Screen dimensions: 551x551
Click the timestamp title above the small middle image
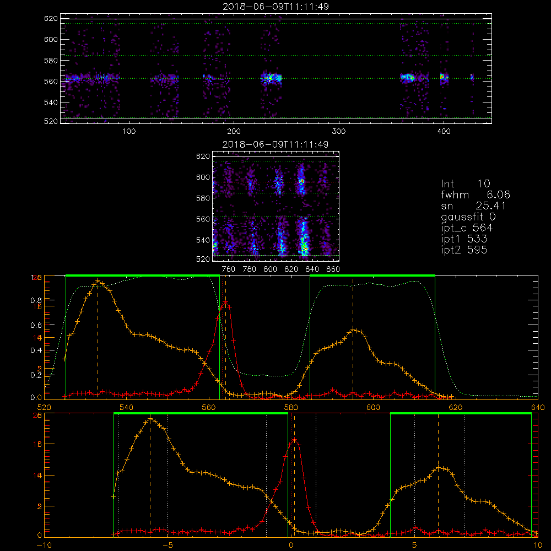coord(275,144)
